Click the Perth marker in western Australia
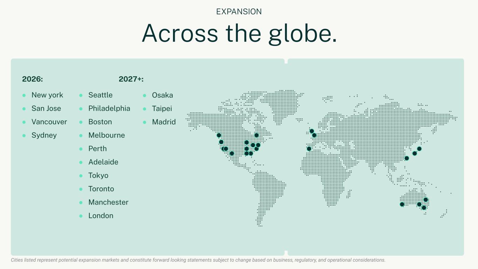 tap(402, 204)
